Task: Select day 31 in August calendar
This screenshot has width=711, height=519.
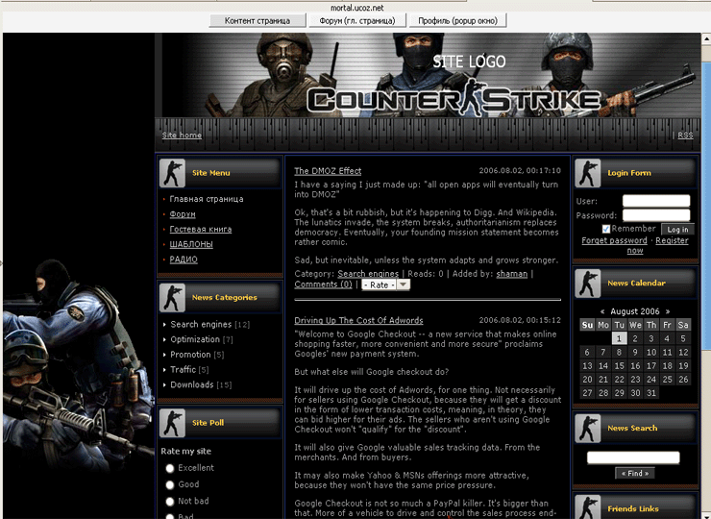Action: click(651, 393)
